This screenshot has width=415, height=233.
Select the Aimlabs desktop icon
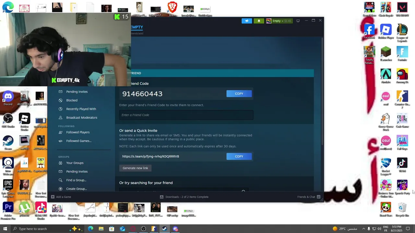[386, 76]
